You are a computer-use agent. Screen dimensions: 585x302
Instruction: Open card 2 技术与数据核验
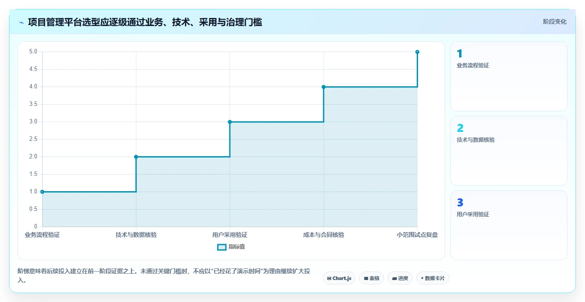pyautogui.click(x=508, y=151)
